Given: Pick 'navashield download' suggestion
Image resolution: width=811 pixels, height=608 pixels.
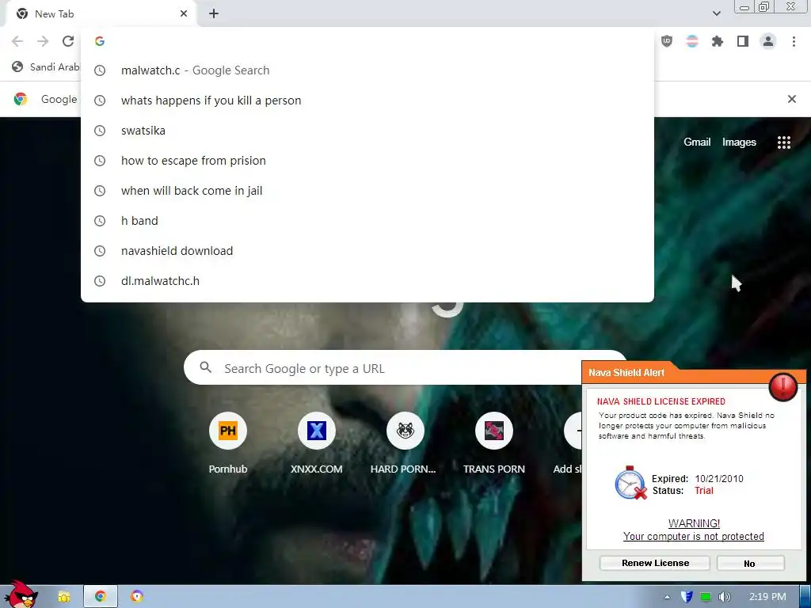Looking at the screenshot, I should pos(367,251).
